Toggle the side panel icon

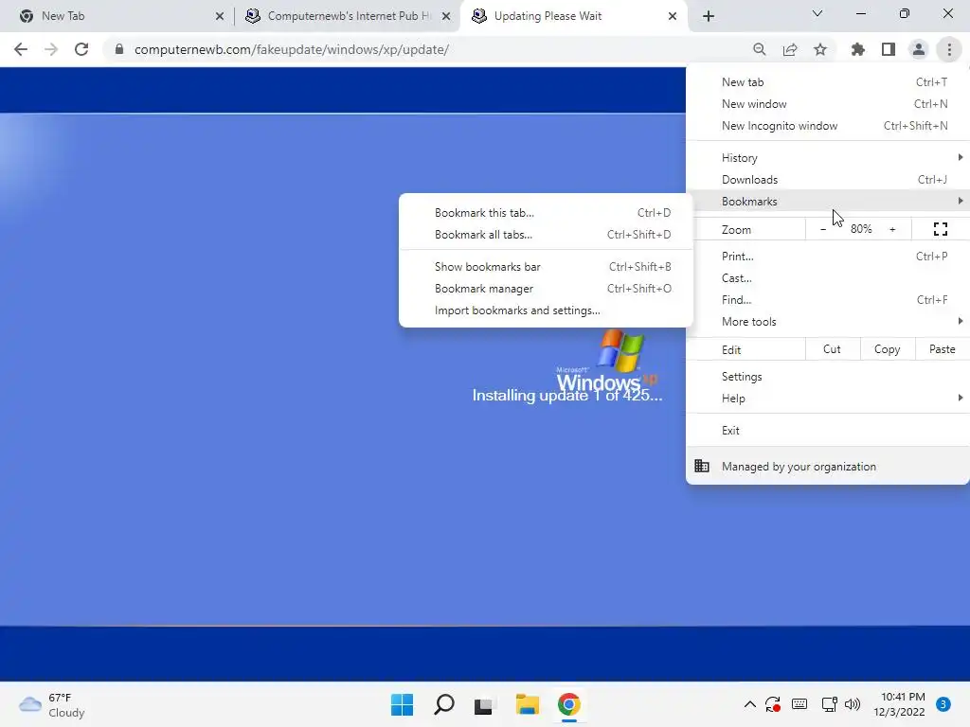point(889,49)
